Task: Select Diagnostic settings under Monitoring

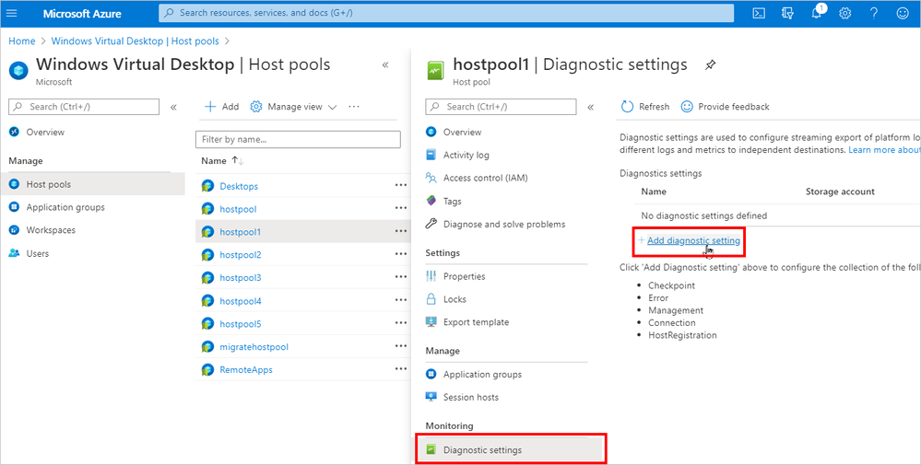Action: coord(510,449)
